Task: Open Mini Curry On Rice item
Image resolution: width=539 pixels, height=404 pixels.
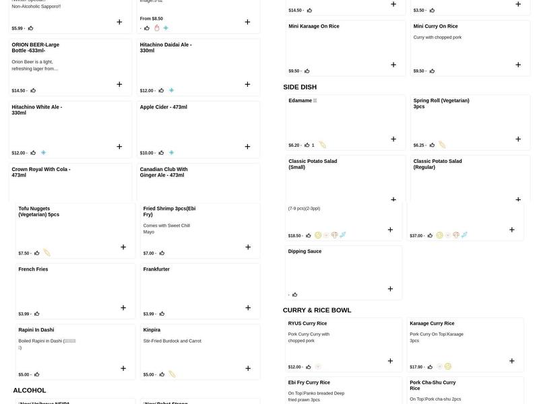Action: (466, 47)
